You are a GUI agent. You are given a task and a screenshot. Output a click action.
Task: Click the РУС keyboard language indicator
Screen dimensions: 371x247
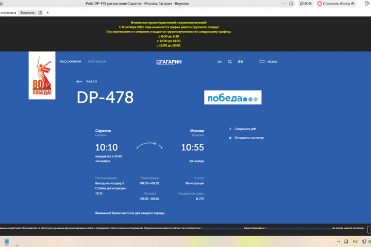(x=355, y=242)
